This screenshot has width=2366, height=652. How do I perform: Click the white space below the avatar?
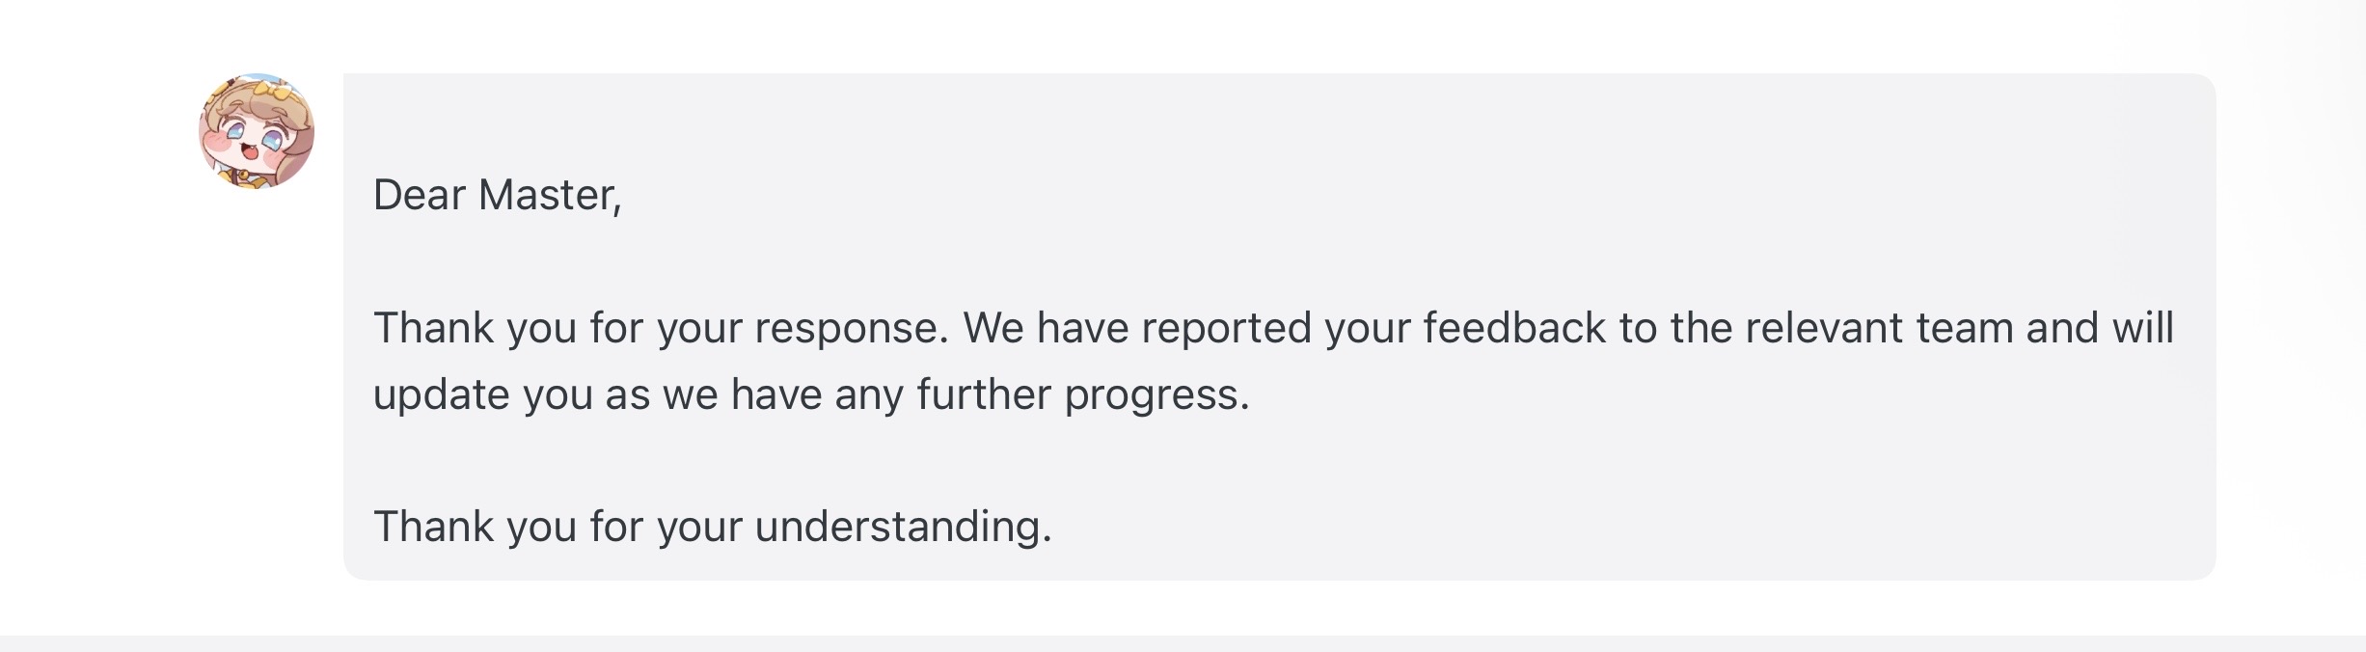(256, 386)
